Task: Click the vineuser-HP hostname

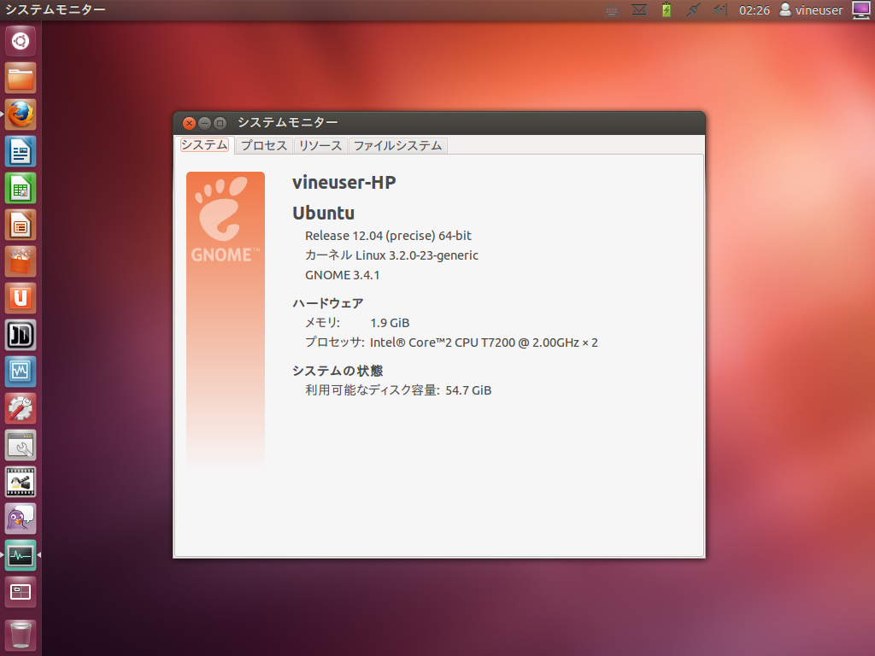Action: coord(344,183)
